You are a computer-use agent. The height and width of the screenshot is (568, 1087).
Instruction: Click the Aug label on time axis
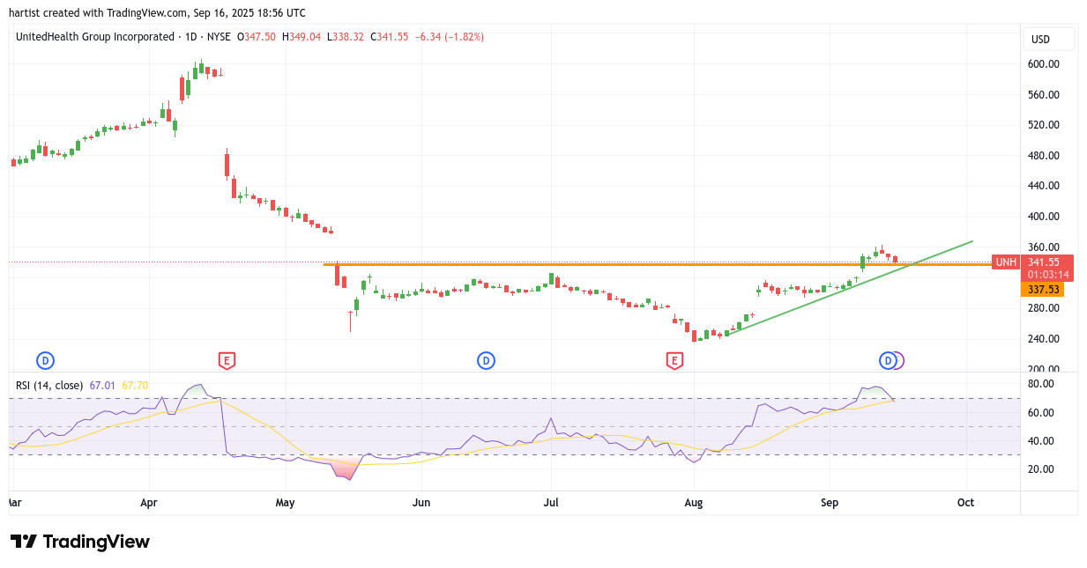(x=694, y=503)
